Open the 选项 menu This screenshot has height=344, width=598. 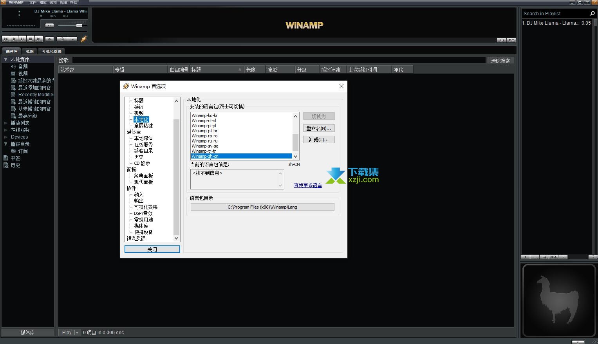click(x=53, y=2)
